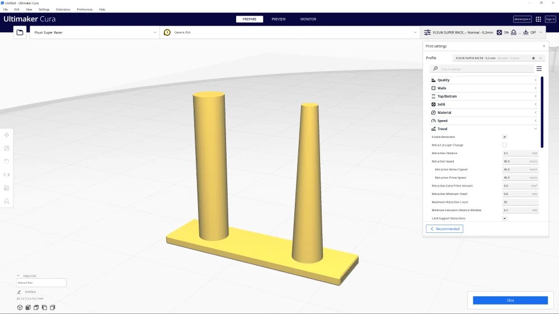Image resolution: width=559 pixels, height=314 pixels.
Task: Switch to right side view icon
Action: tap(53, 307)
